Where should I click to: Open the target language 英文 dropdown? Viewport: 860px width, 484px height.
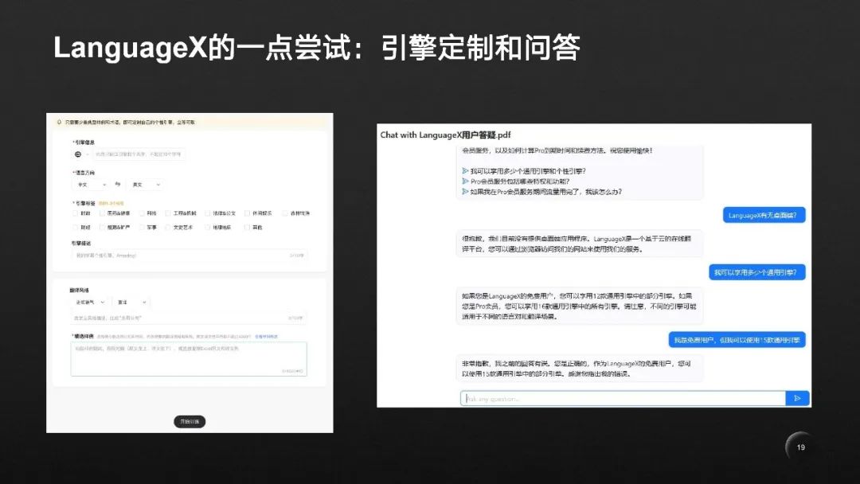[145, 185]
